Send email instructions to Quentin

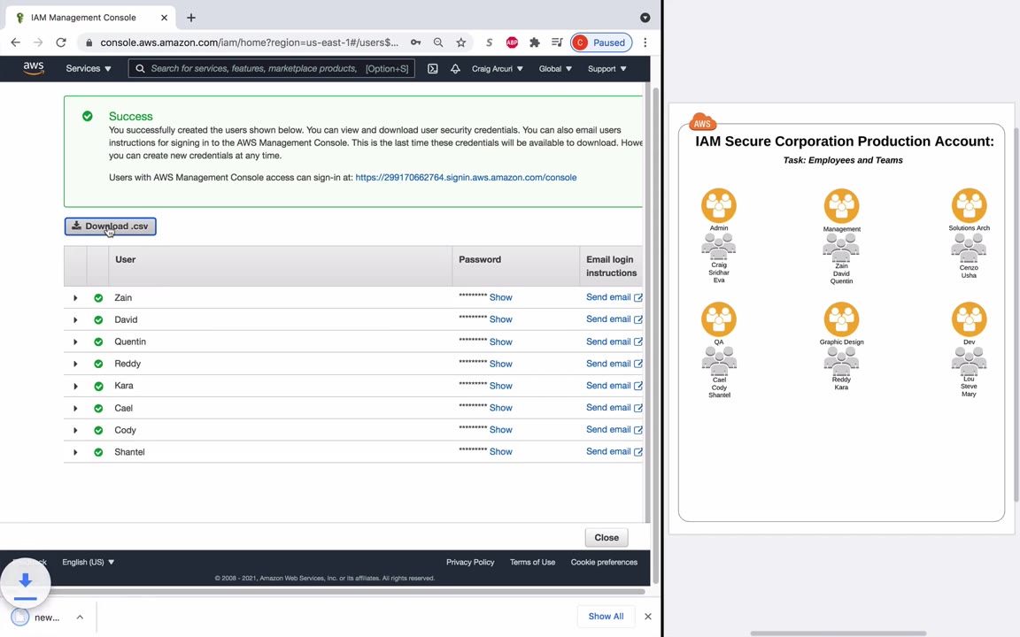click(608, 342)
